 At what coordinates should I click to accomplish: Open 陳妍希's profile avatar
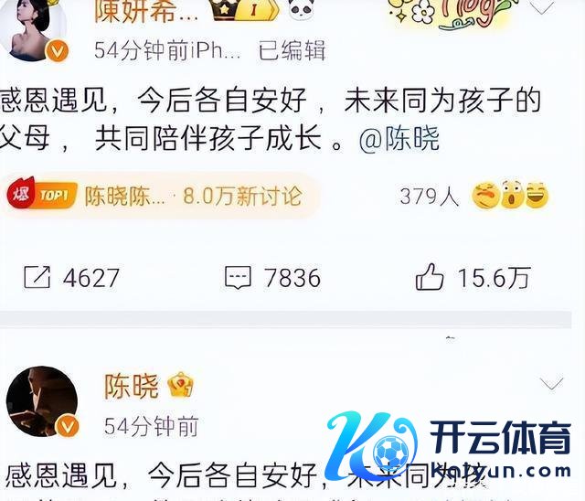(36, 30)
